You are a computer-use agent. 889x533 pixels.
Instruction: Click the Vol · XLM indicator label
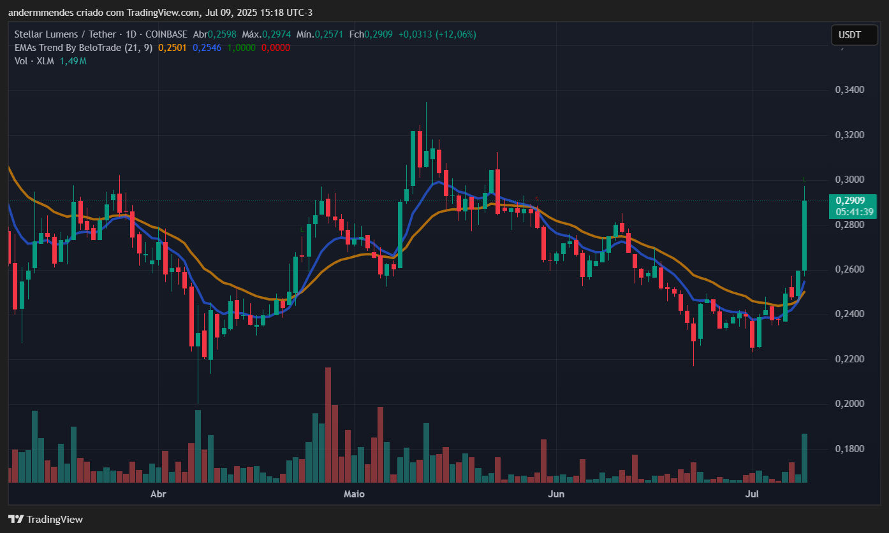[35, 61]
